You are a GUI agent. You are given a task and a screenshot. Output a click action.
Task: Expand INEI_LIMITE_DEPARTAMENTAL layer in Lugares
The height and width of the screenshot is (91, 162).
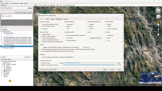tap(2, 39)
